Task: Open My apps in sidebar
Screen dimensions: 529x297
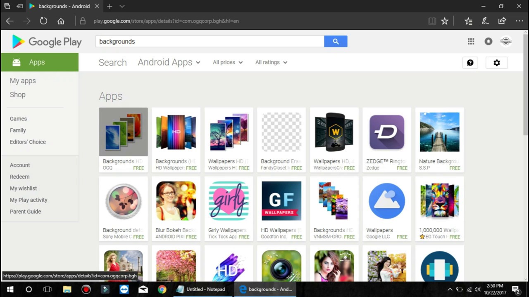Action: (x=23, y=81)
